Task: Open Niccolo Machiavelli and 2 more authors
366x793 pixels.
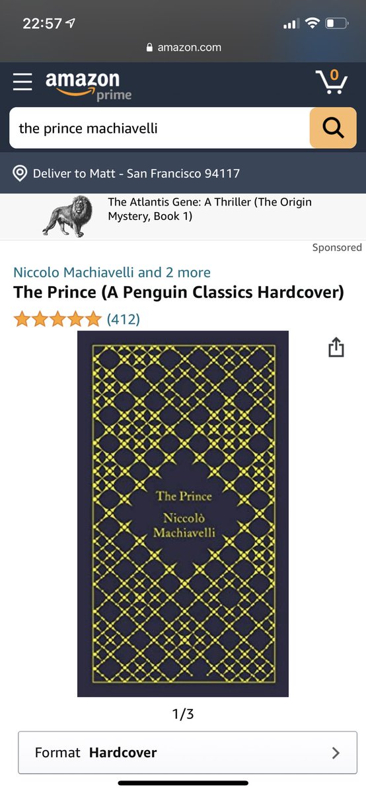Action: click(112, 272)
